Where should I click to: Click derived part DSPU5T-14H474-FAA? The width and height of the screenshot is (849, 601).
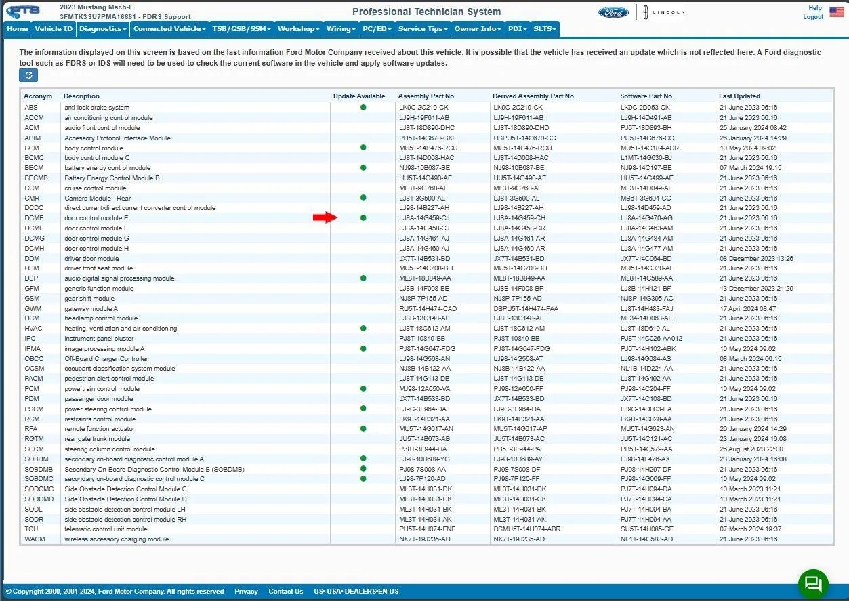coord(526,308)
